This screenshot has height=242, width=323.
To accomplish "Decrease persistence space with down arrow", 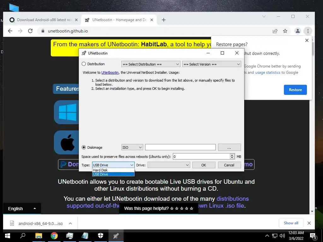I will point(232,158).
